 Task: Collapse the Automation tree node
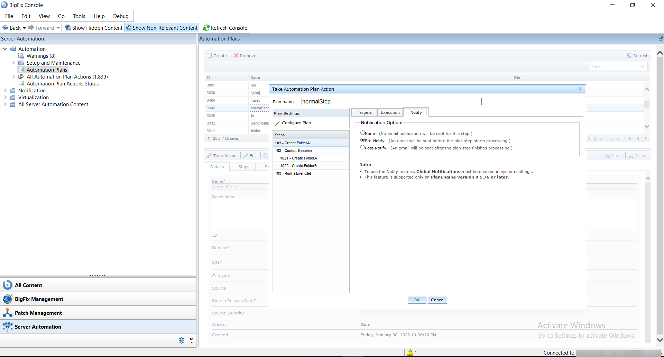(5, 49)
